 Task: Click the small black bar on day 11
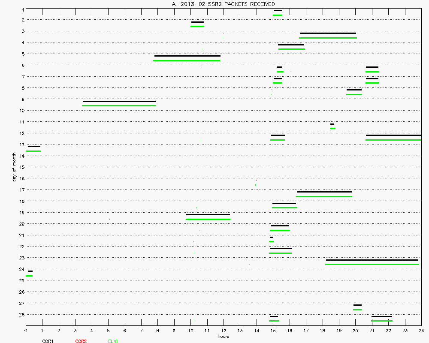pos(332,124)
